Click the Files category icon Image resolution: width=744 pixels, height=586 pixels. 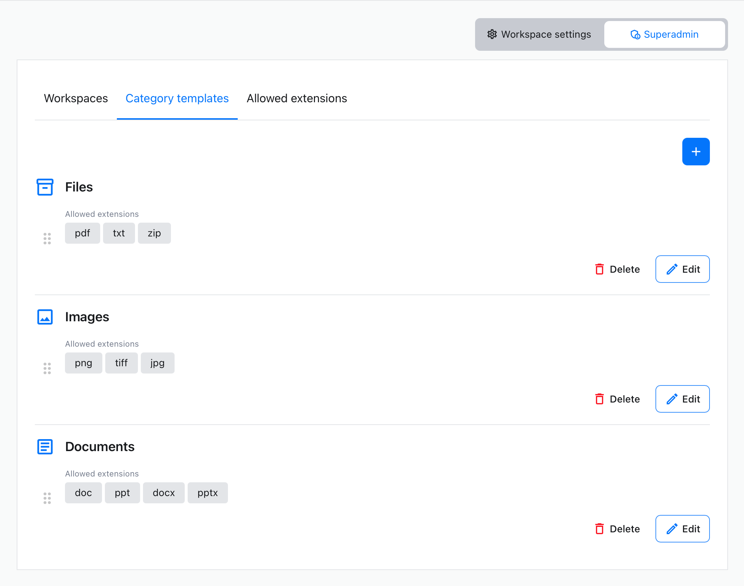point(45,187)
